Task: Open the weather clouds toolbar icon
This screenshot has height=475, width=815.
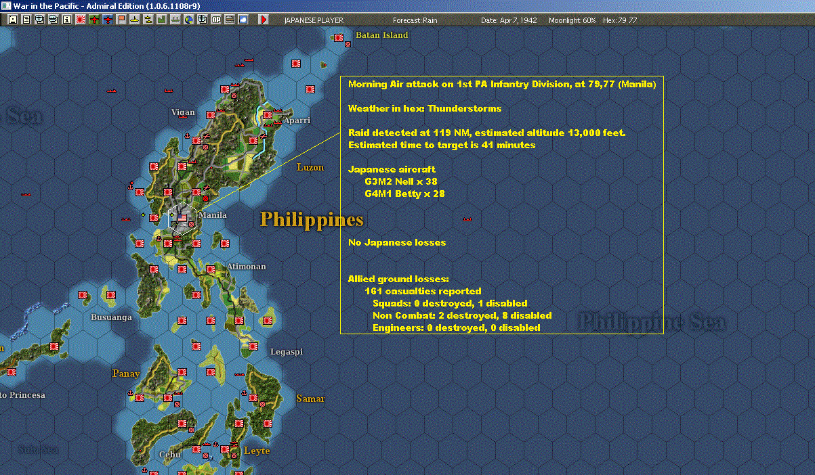Action: (x=243, y=20)
